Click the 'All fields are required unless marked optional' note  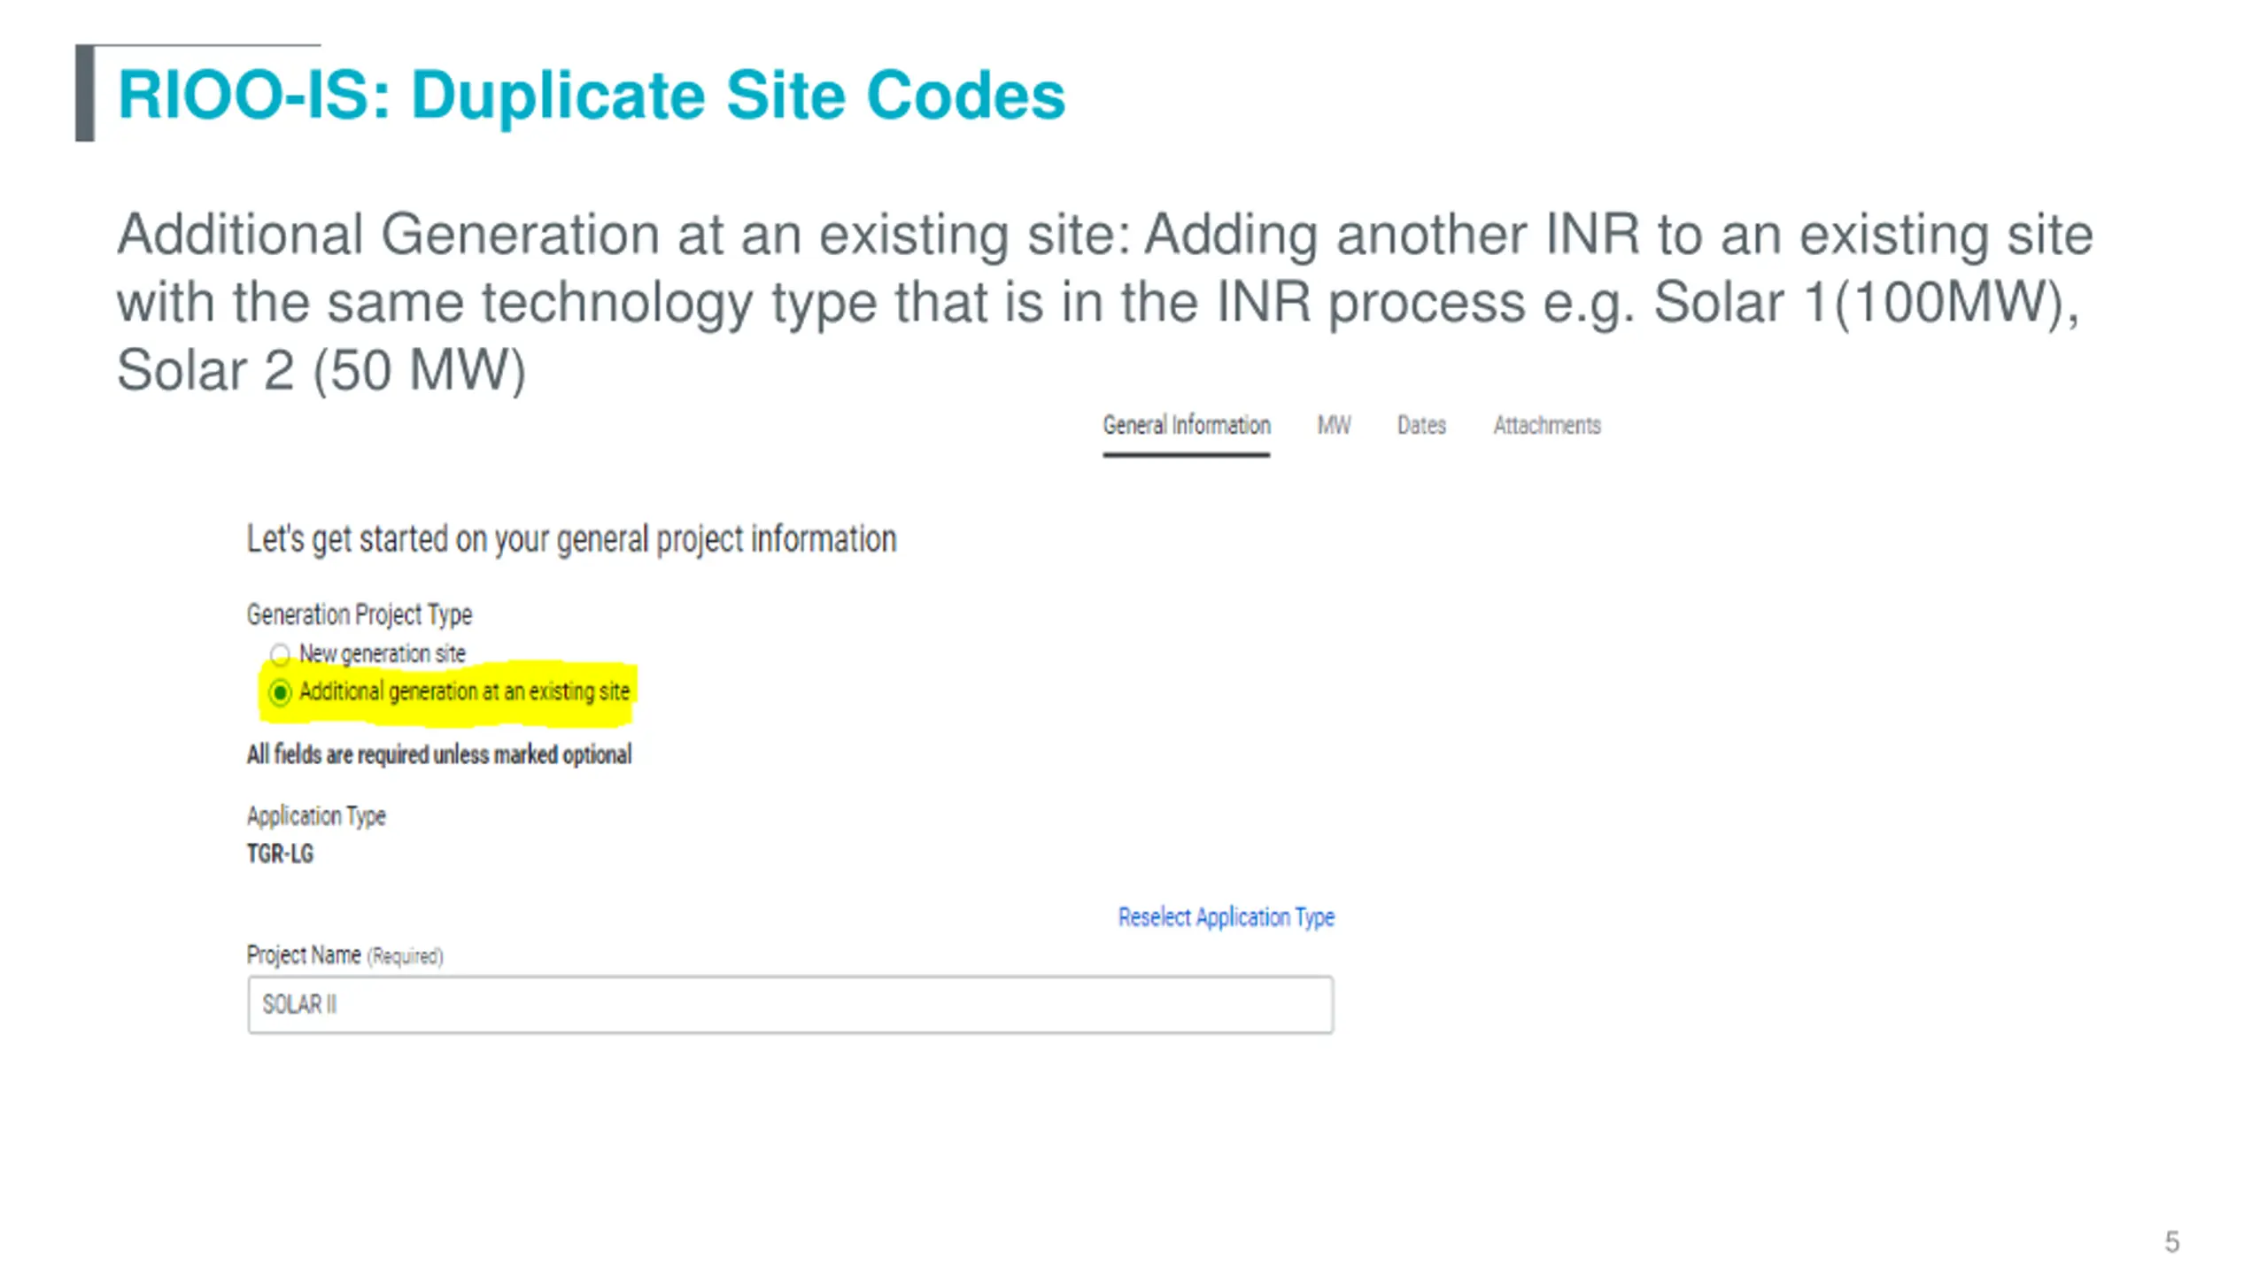point(438,754)
